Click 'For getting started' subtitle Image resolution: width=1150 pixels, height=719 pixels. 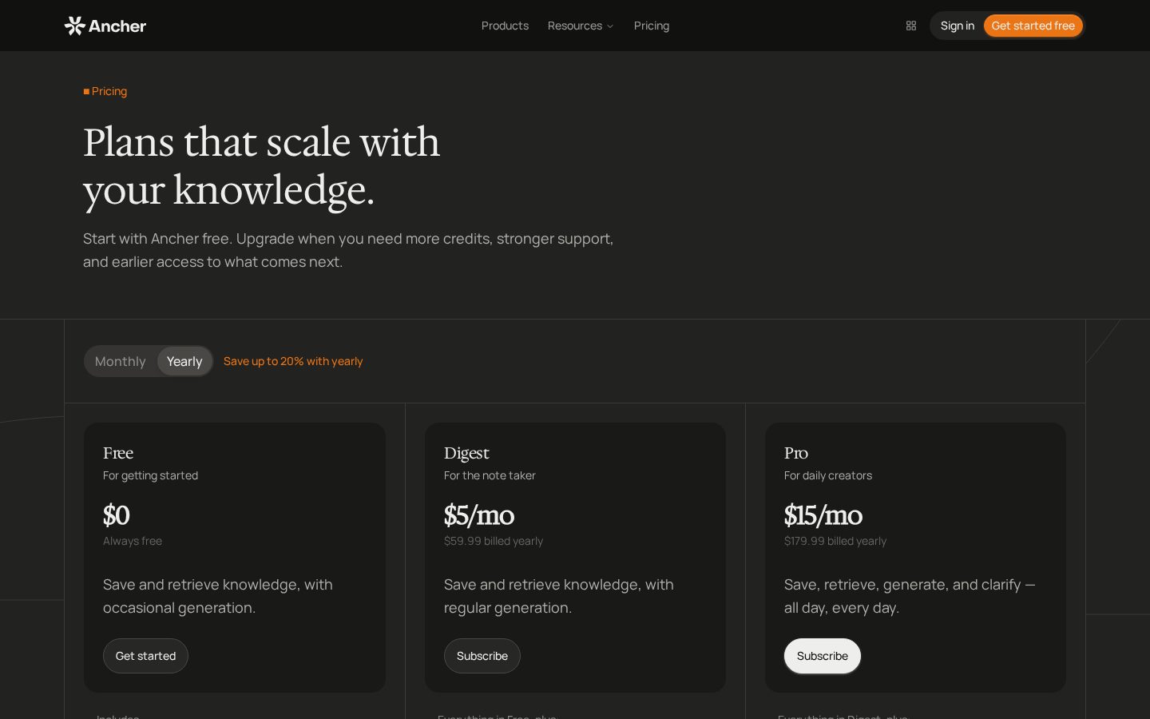(150, 475)
